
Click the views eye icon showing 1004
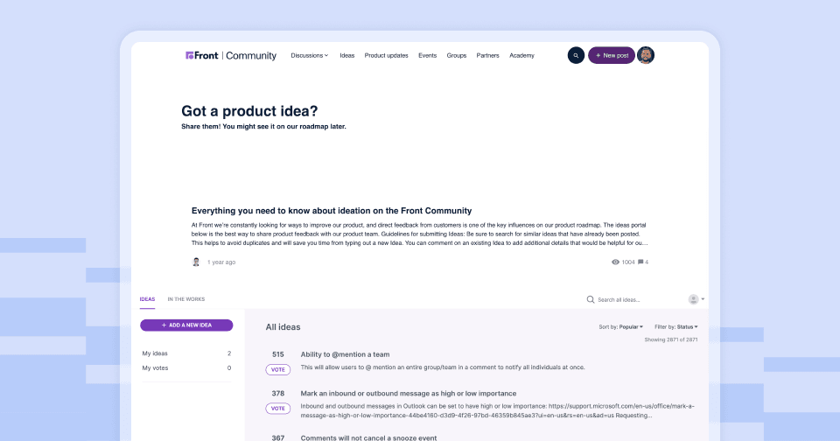615,262
